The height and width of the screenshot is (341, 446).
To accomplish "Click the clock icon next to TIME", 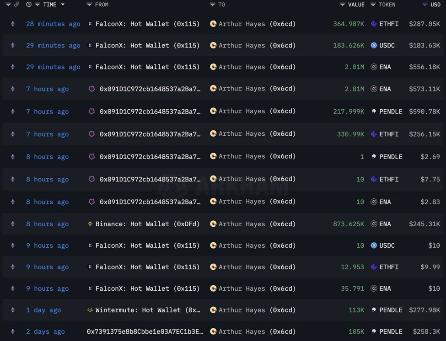I will [28, 5].
